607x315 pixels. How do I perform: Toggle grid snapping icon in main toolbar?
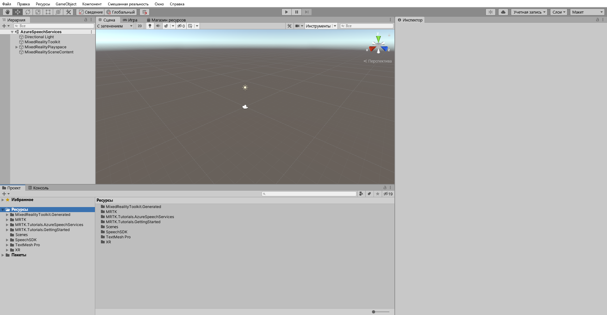click(x=145, y=12)
